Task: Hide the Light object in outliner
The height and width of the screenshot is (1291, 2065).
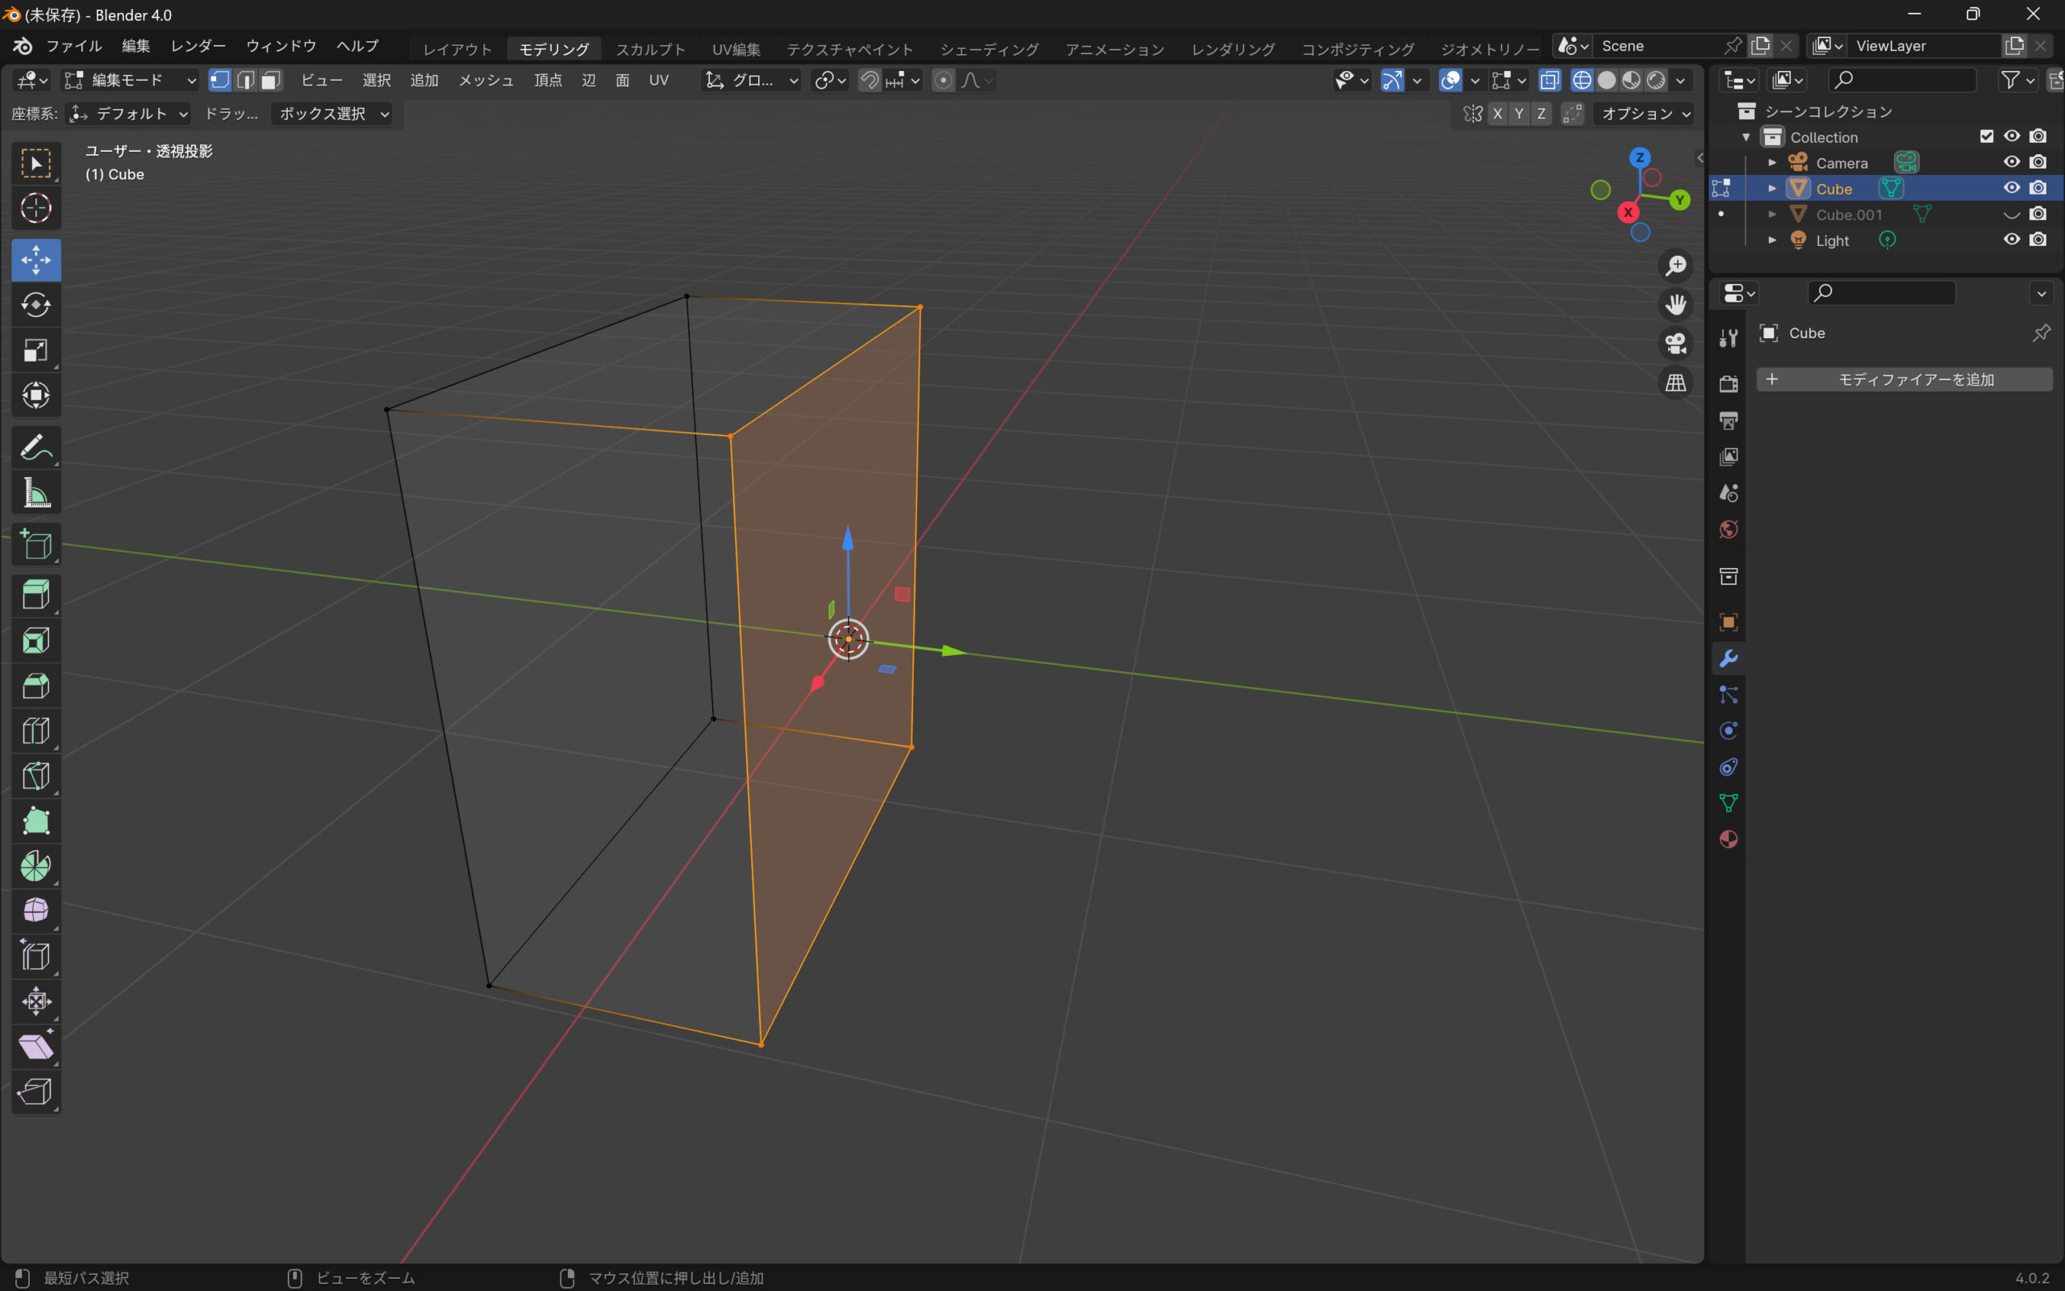Action: coord(2011,240)
